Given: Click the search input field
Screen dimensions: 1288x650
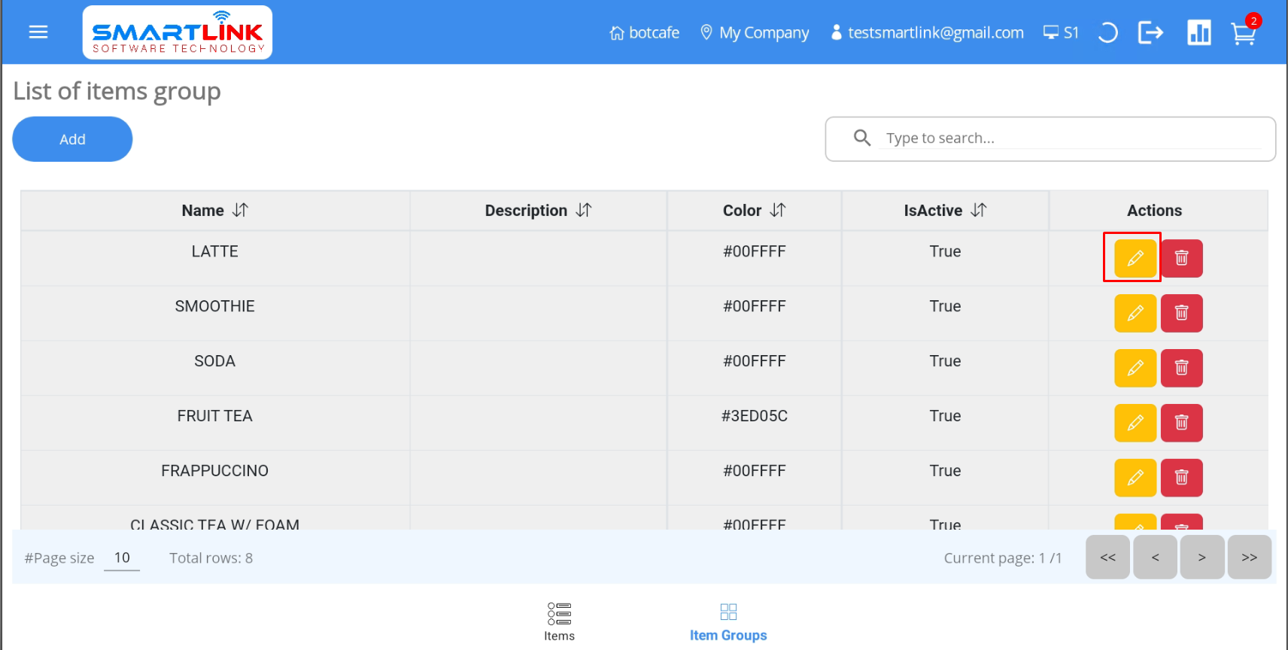Looking at the screenshot, I should pyautogui.click(x=1068, y=138).
